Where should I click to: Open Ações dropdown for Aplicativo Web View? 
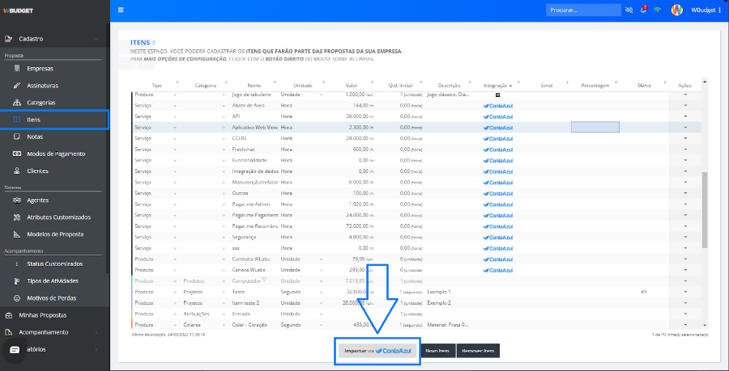tap(685, 128)
